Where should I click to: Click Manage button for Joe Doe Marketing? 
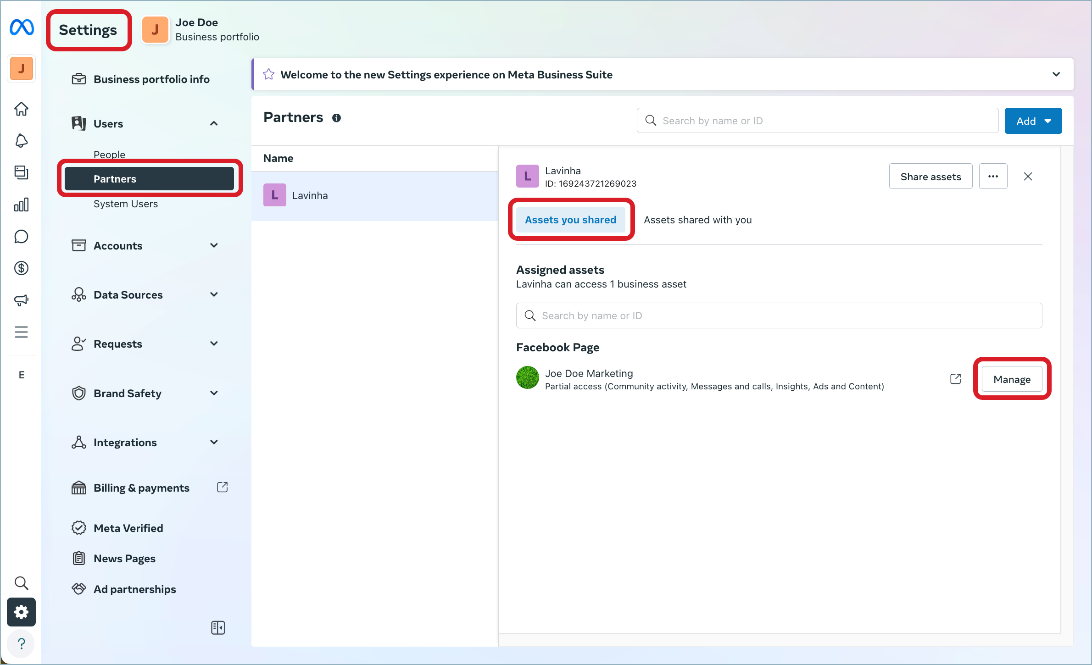coord(1012,380)
